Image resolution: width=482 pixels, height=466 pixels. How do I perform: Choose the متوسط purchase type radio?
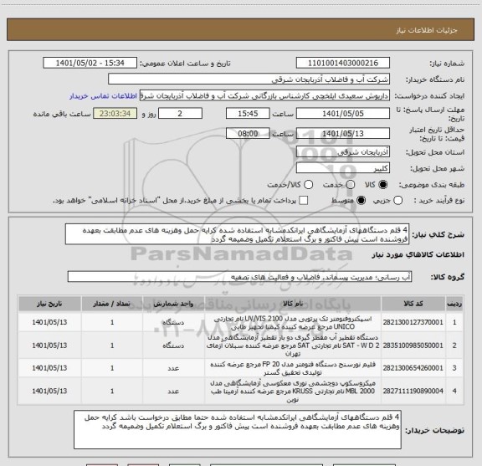pyautogui.click(x=361, y=201)
